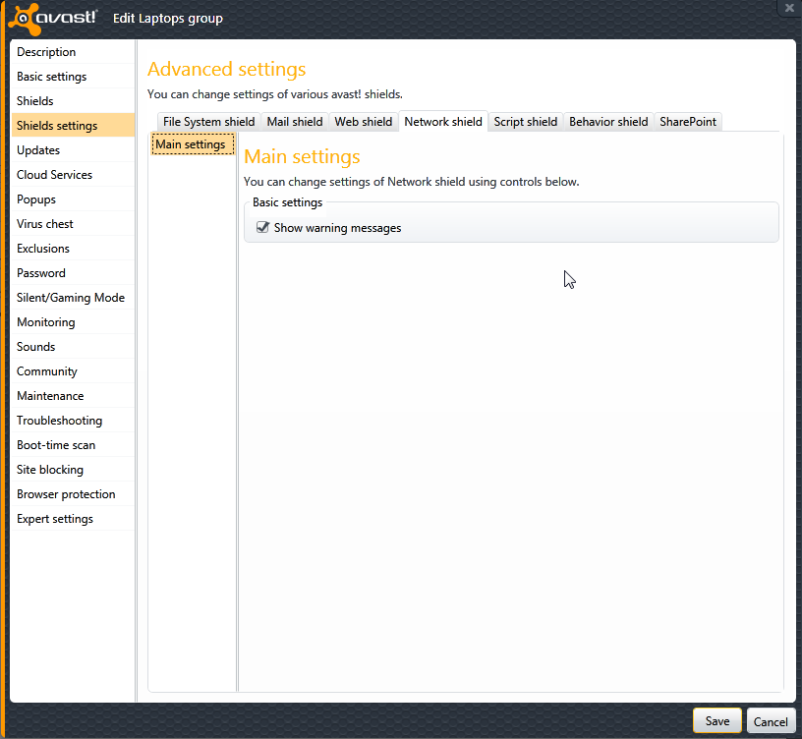Cancel editing the group
The width and height of the screenshot is (802, 739).
tap(771, 721)
